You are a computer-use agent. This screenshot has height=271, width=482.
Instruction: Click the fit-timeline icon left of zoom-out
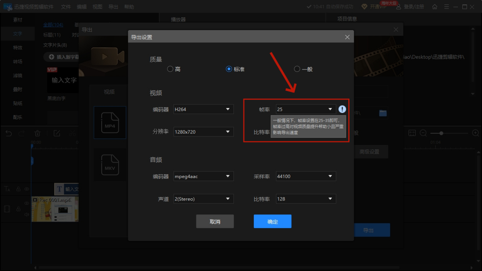pos(412,133)
